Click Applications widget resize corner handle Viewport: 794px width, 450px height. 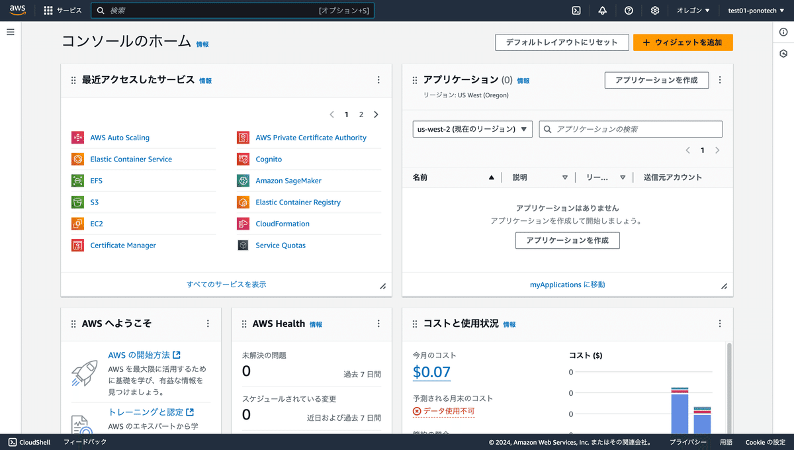tap(724, 287)
